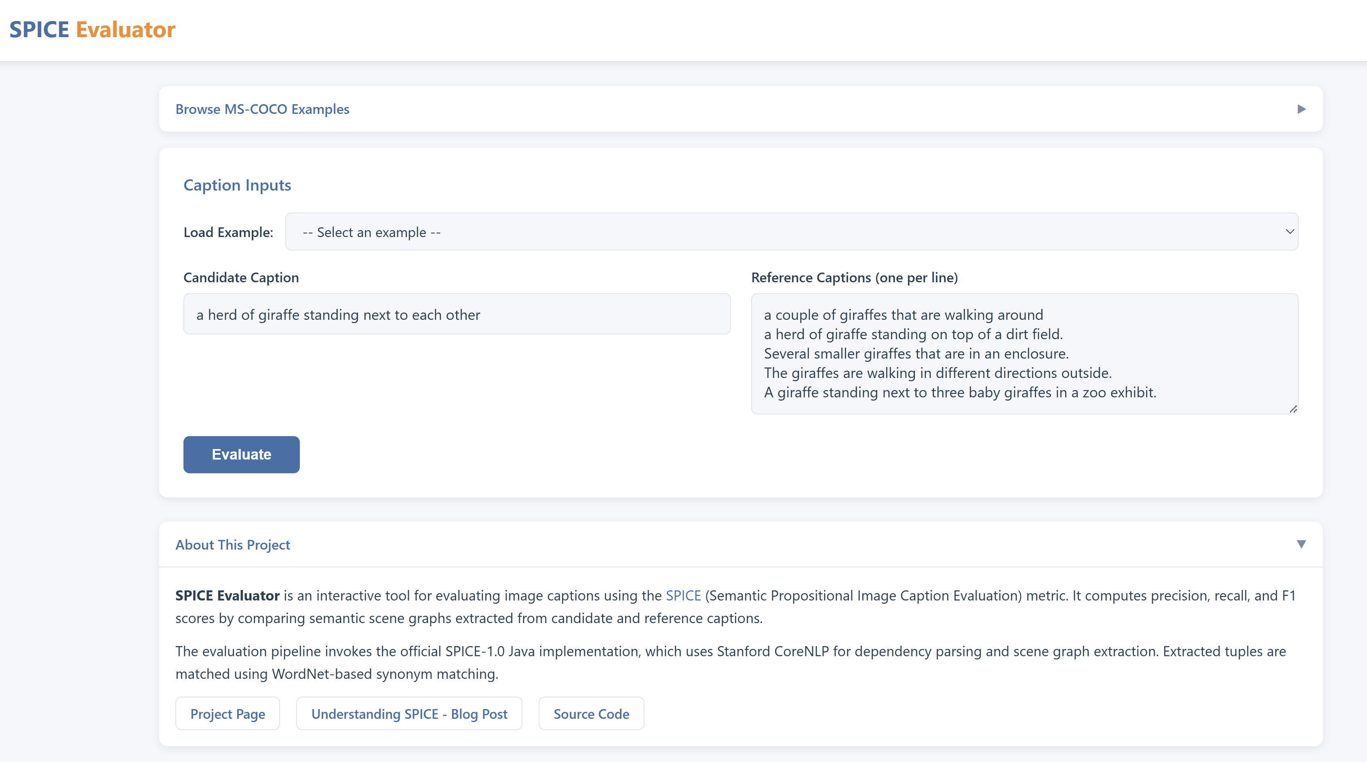
Task: Click the SPICE hyperlink in the description
Action: pyautogui.click(x=683, y=595)
